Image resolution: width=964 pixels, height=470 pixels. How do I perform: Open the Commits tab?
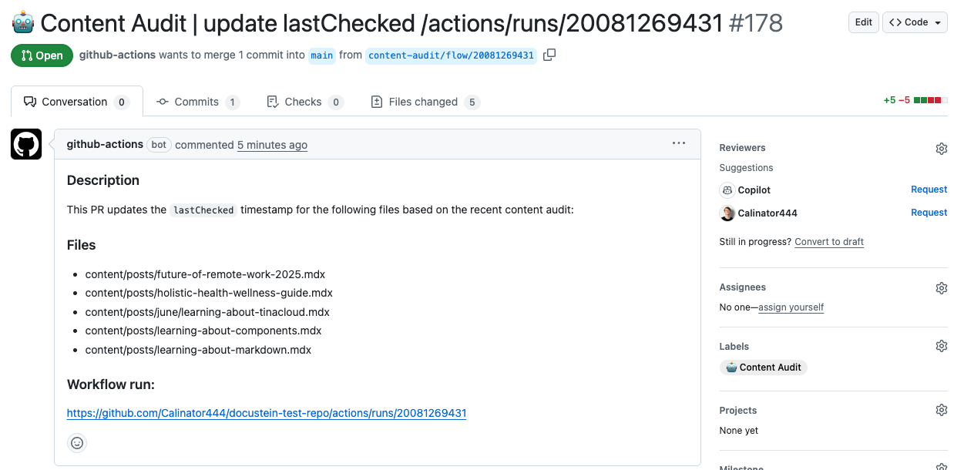click(x=196, y=101)
